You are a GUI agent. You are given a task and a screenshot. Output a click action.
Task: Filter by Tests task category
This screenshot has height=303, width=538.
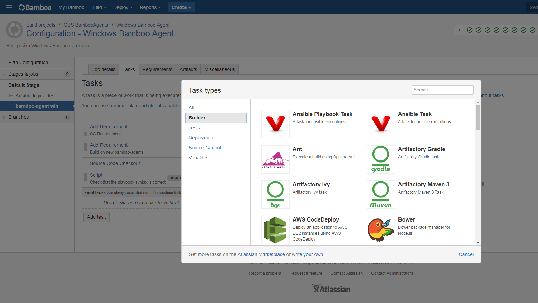coord(194,128)
